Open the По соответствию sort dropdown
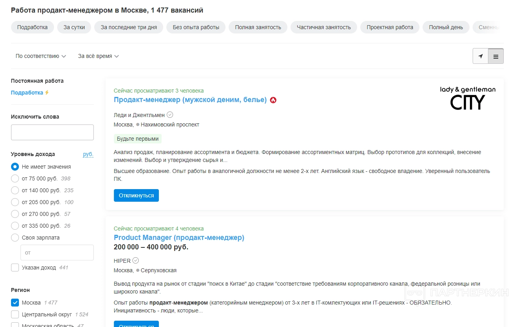This screenshot has height=327, width=529. point(41,56)
